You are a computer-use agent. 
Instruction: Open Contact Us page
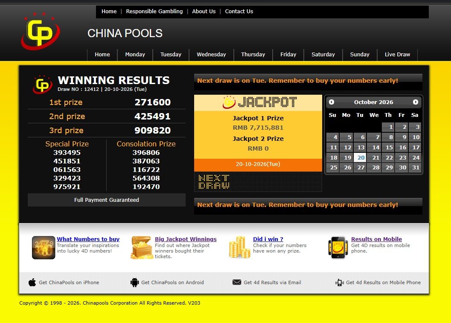[x=239, y=12]
